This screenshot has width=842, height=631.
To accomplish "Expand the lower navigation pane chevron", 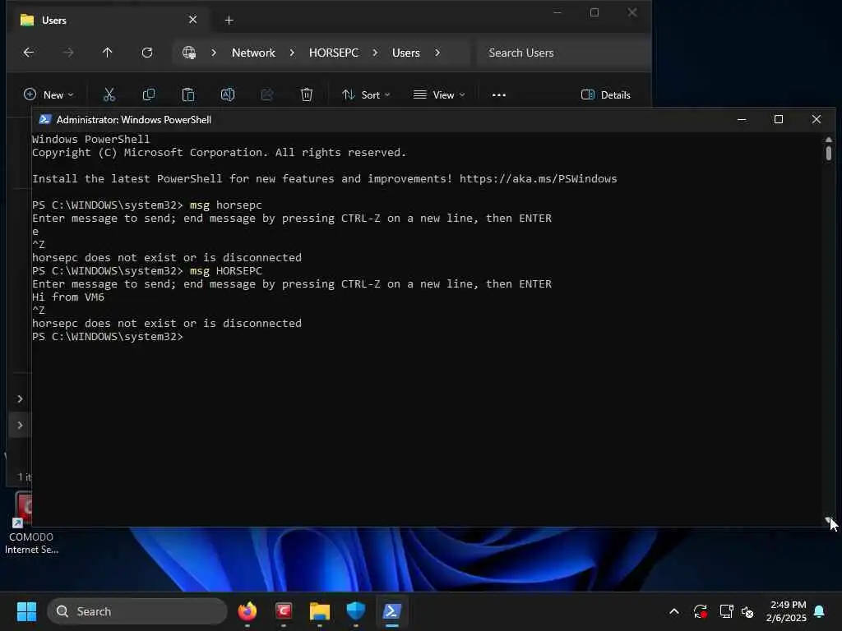I will click(20, 425).
